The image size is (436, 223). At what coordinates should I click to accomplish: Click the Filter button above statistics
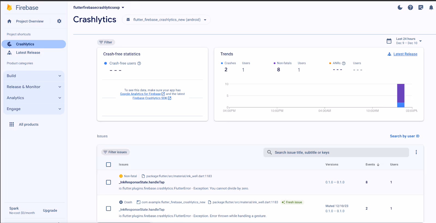(106, 42)
